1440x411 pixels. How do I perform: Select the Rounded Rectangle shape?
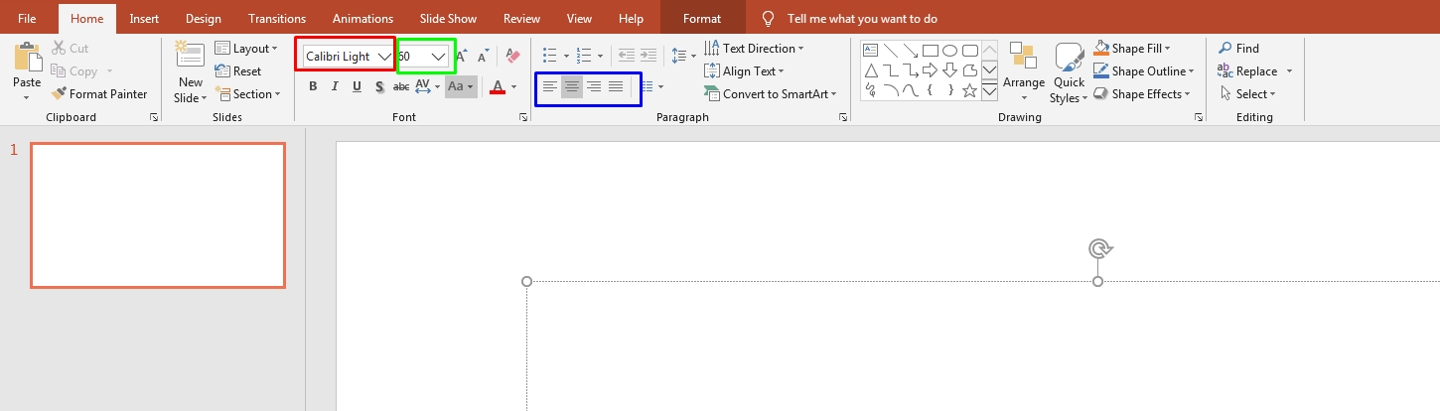tap(970, 51)
